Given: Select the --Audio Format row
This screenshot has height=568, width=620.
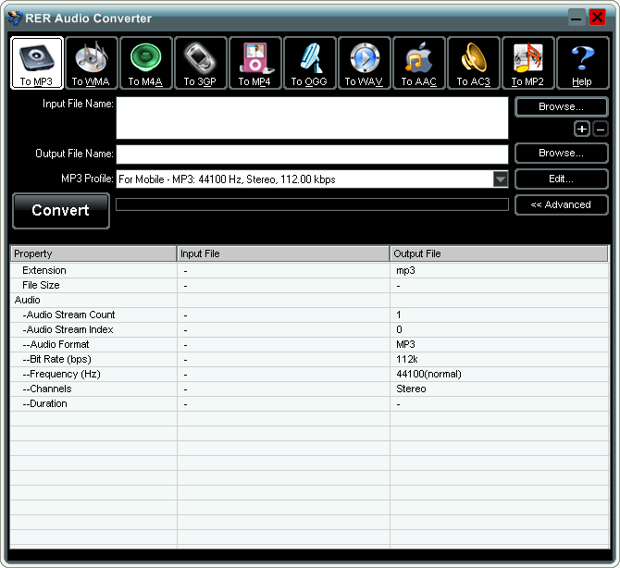Looking at the screenshot, I should (x=309, y=345).
